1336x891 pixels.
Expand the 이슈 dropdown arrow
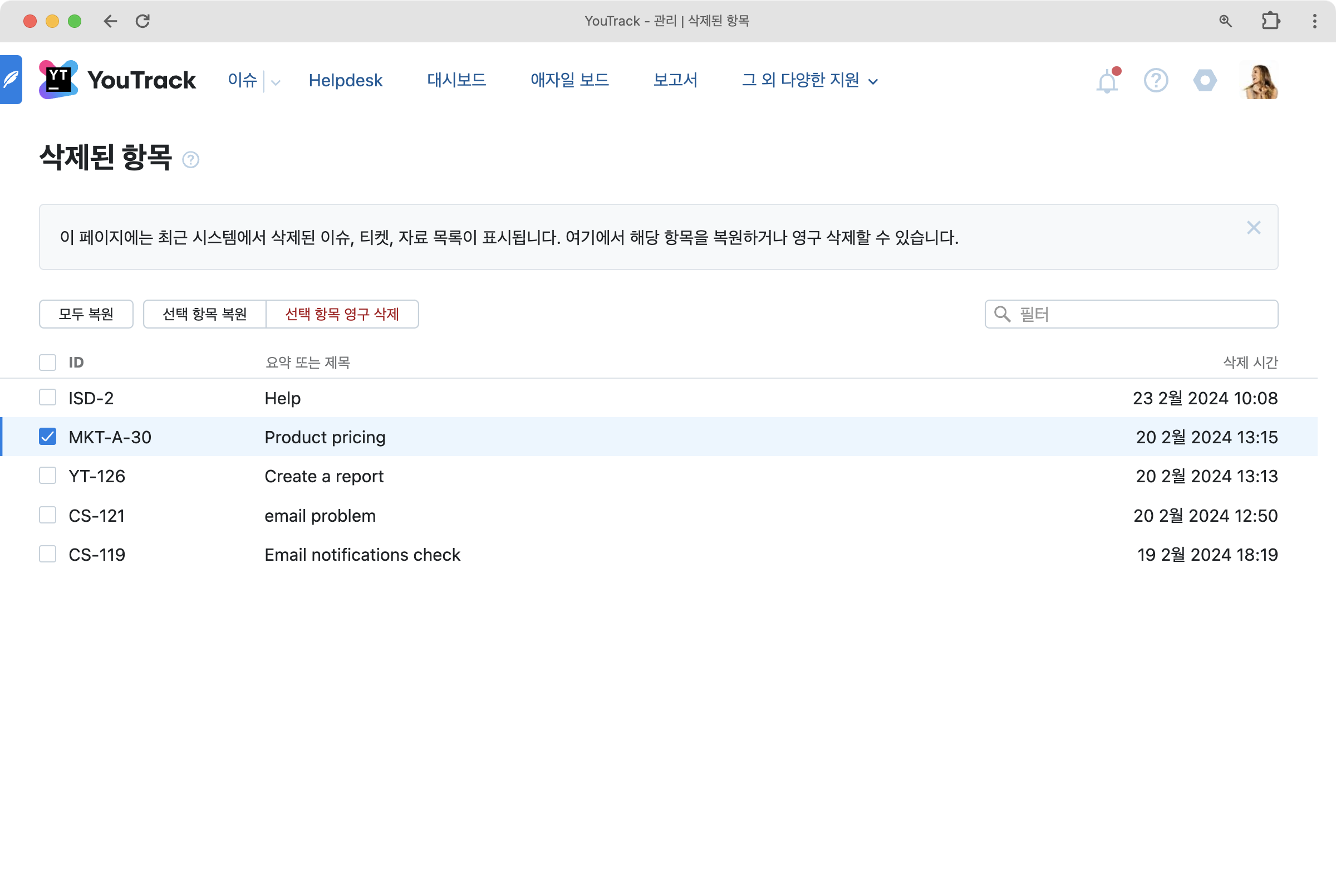coord(276,82)
